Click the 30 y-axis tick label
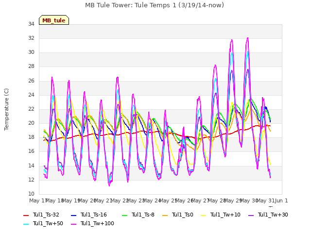311x233 pixels. [x=31, y=52]
